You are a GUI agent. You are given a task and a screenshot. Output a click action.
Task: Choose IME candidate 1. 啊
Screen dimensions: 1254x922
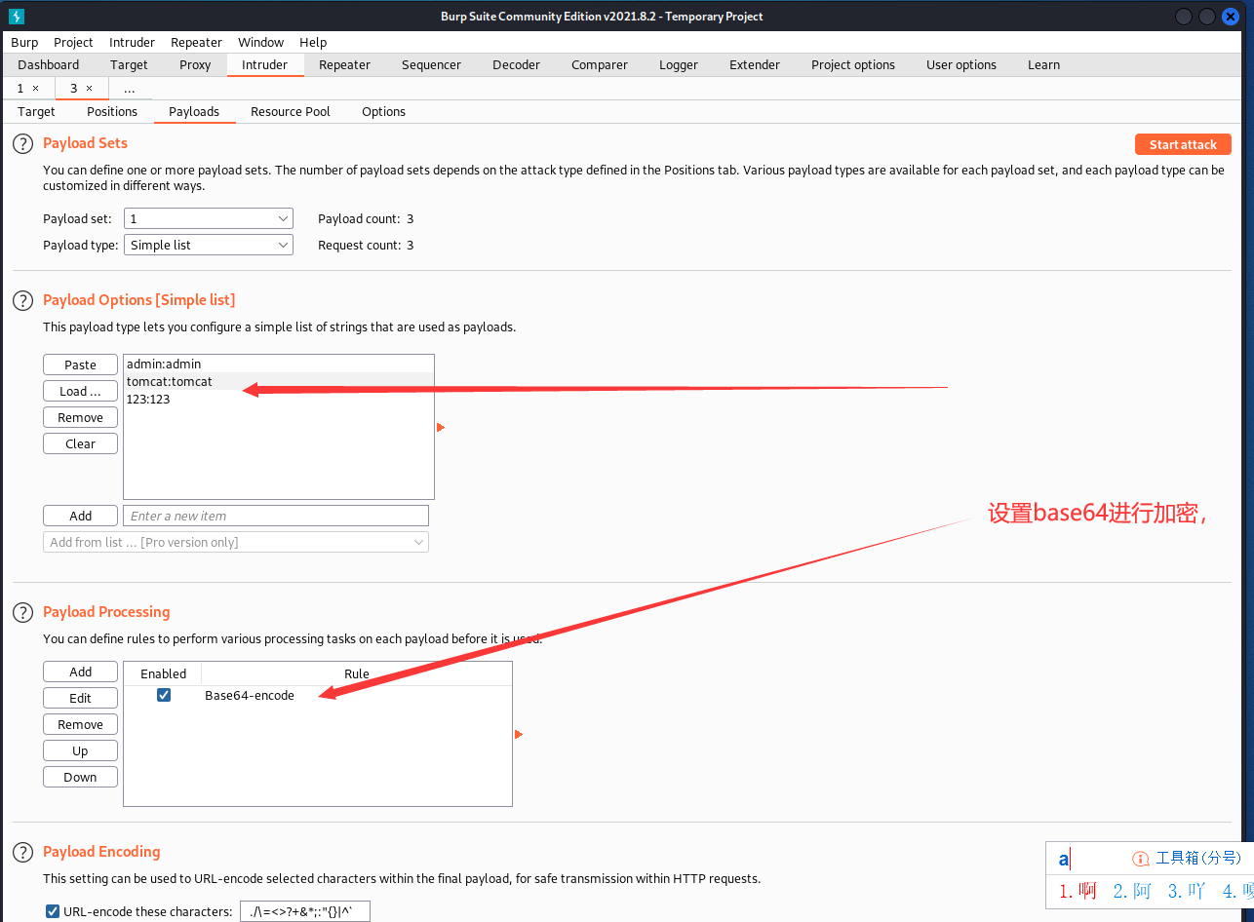1078,891
